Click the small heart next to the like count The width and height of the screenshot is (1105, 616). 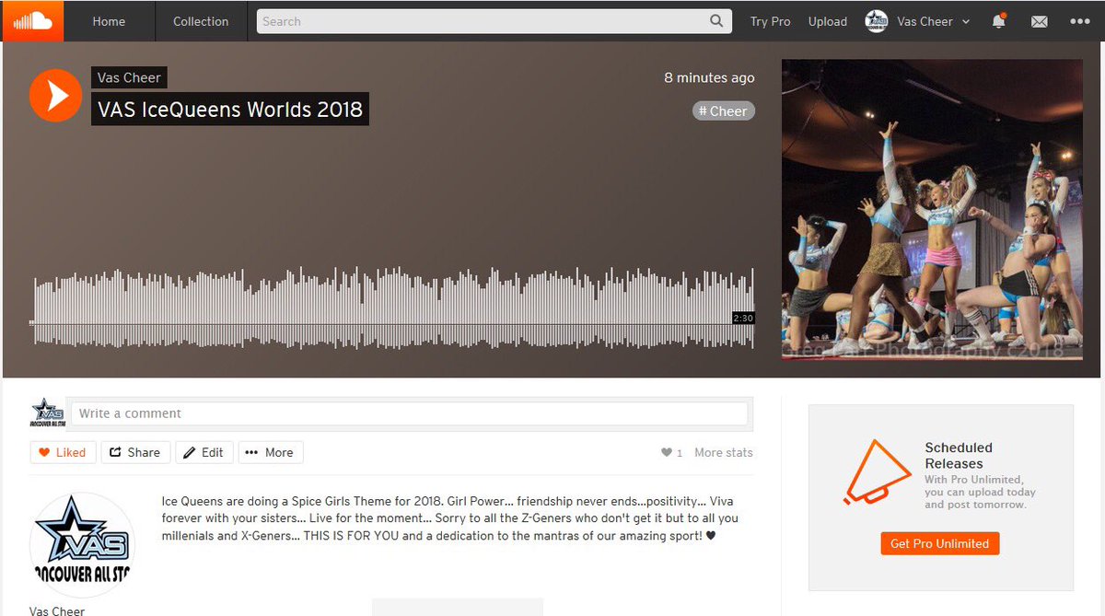[x=666, y=452]
